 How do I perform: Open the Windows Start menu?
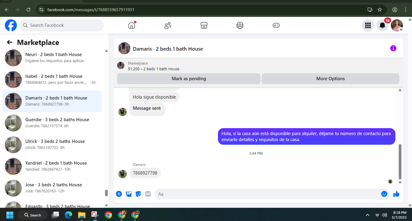pos(10,215)
